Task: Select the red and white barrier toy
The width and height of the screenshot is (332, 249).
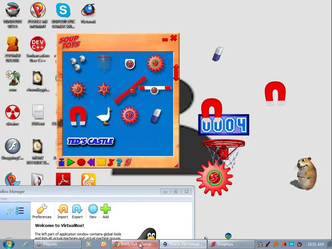Action: pyautogui.click(x=155, y=89)
